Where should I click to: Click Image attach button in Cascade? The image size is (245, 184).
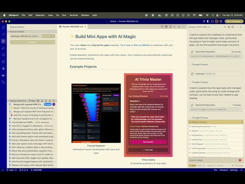(239, 166)
